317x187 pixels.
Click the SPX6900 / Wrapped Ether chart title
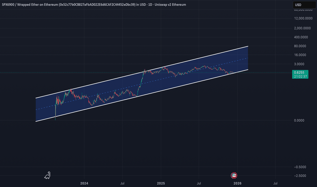tap(94, 4)
